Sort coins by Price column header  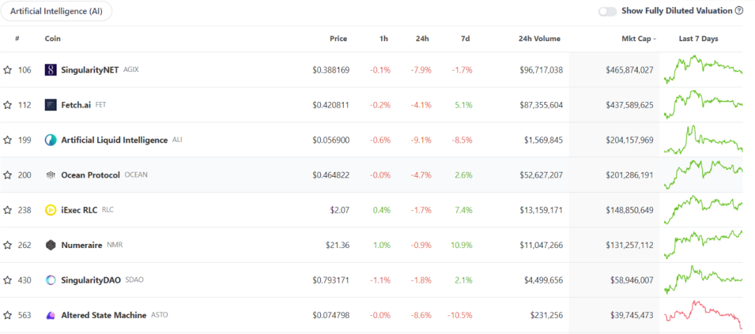338,39
